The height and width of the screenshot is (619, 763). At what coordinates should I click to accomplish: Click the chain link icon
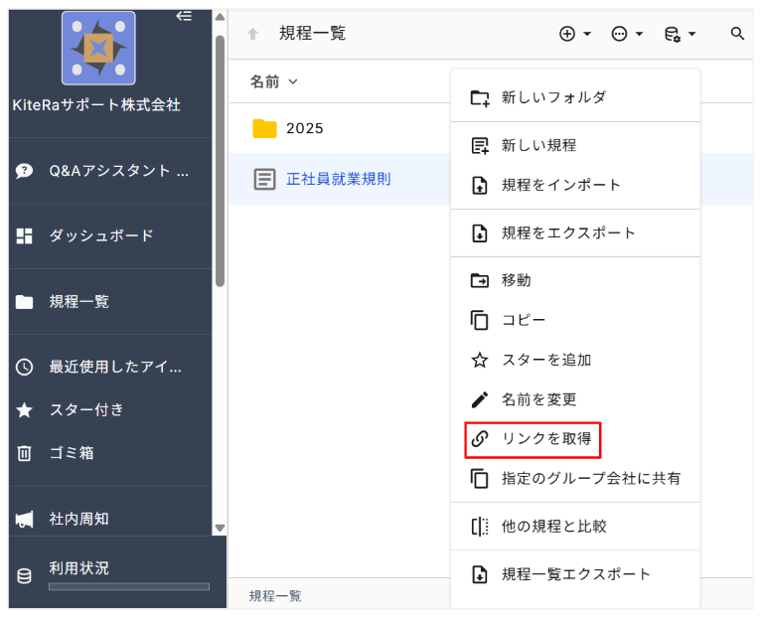click(480, 439)
